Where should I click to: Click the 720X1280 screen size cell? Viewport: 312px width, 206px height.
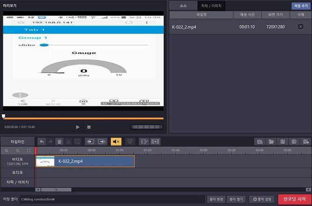(275, 27)
